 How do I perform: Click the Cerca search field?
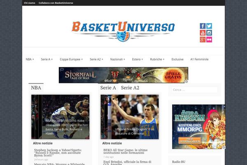(x=194, y=90)
